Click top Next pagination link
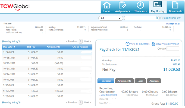The image size is (185, 108). point(87,42)
